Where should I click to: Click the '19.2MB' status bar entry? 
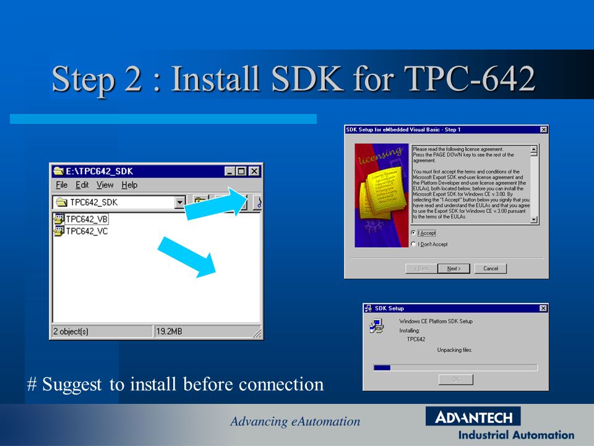click(x=169, y=331)
